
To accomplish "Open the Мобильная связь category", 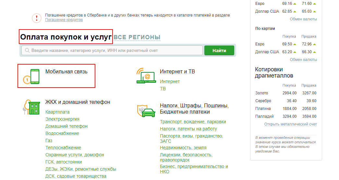I will pos(66,71).
